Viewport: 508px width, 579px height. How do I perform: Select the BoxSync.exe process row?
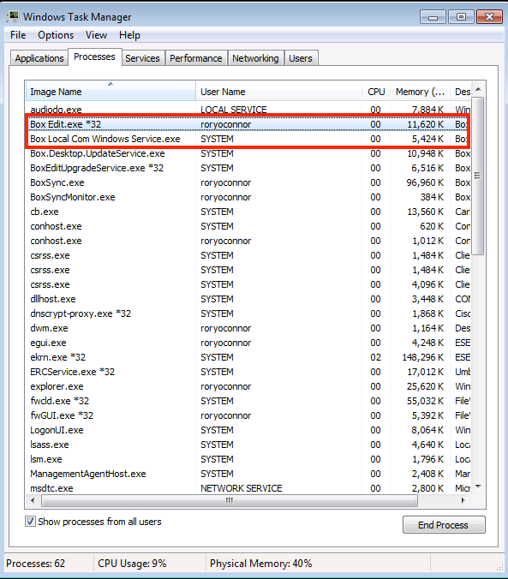[248, 182]
